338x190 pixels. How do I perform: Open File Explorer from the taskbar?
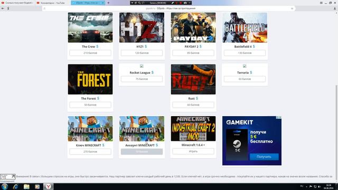tap(26, 186)
